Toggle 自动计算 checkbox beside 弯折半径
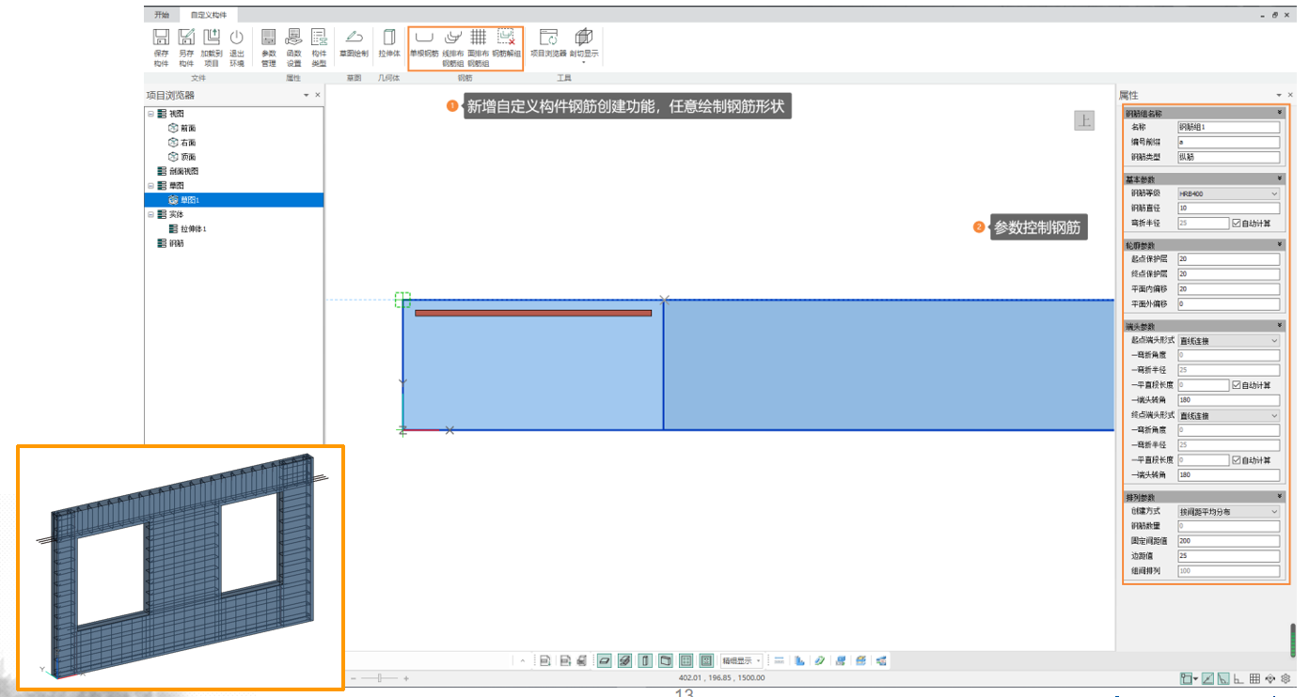 coord(1237,224)
